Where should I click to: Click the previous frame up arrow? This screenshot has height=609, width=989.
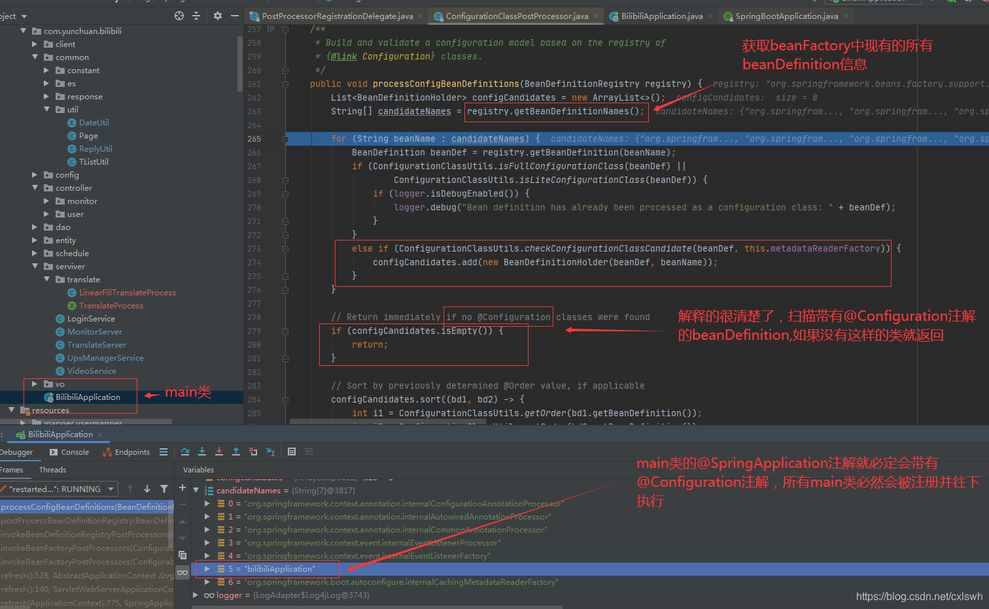pyautogui.click(x=130, y=489)
